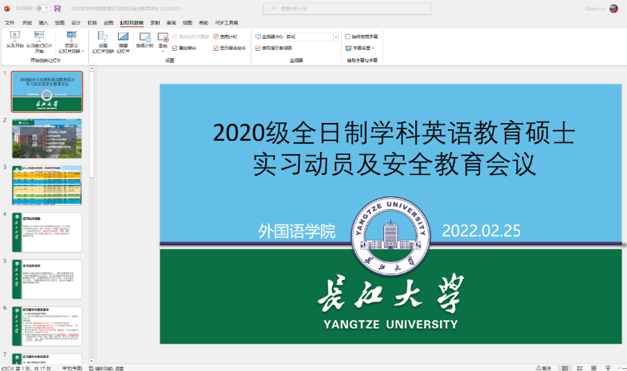
Task: Toggle the 自动保存 (AutoSave) switch
Action: click(x=42, y=8)
